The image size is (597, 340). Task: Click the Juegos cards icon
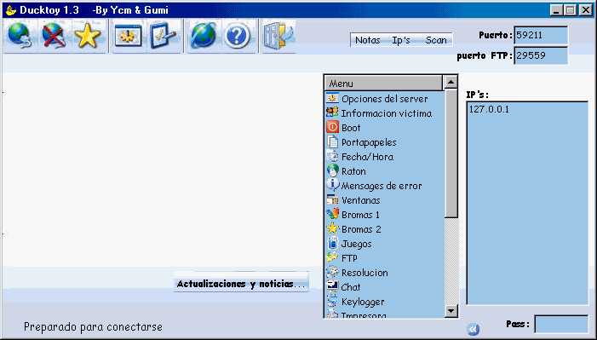pos(332,243)
